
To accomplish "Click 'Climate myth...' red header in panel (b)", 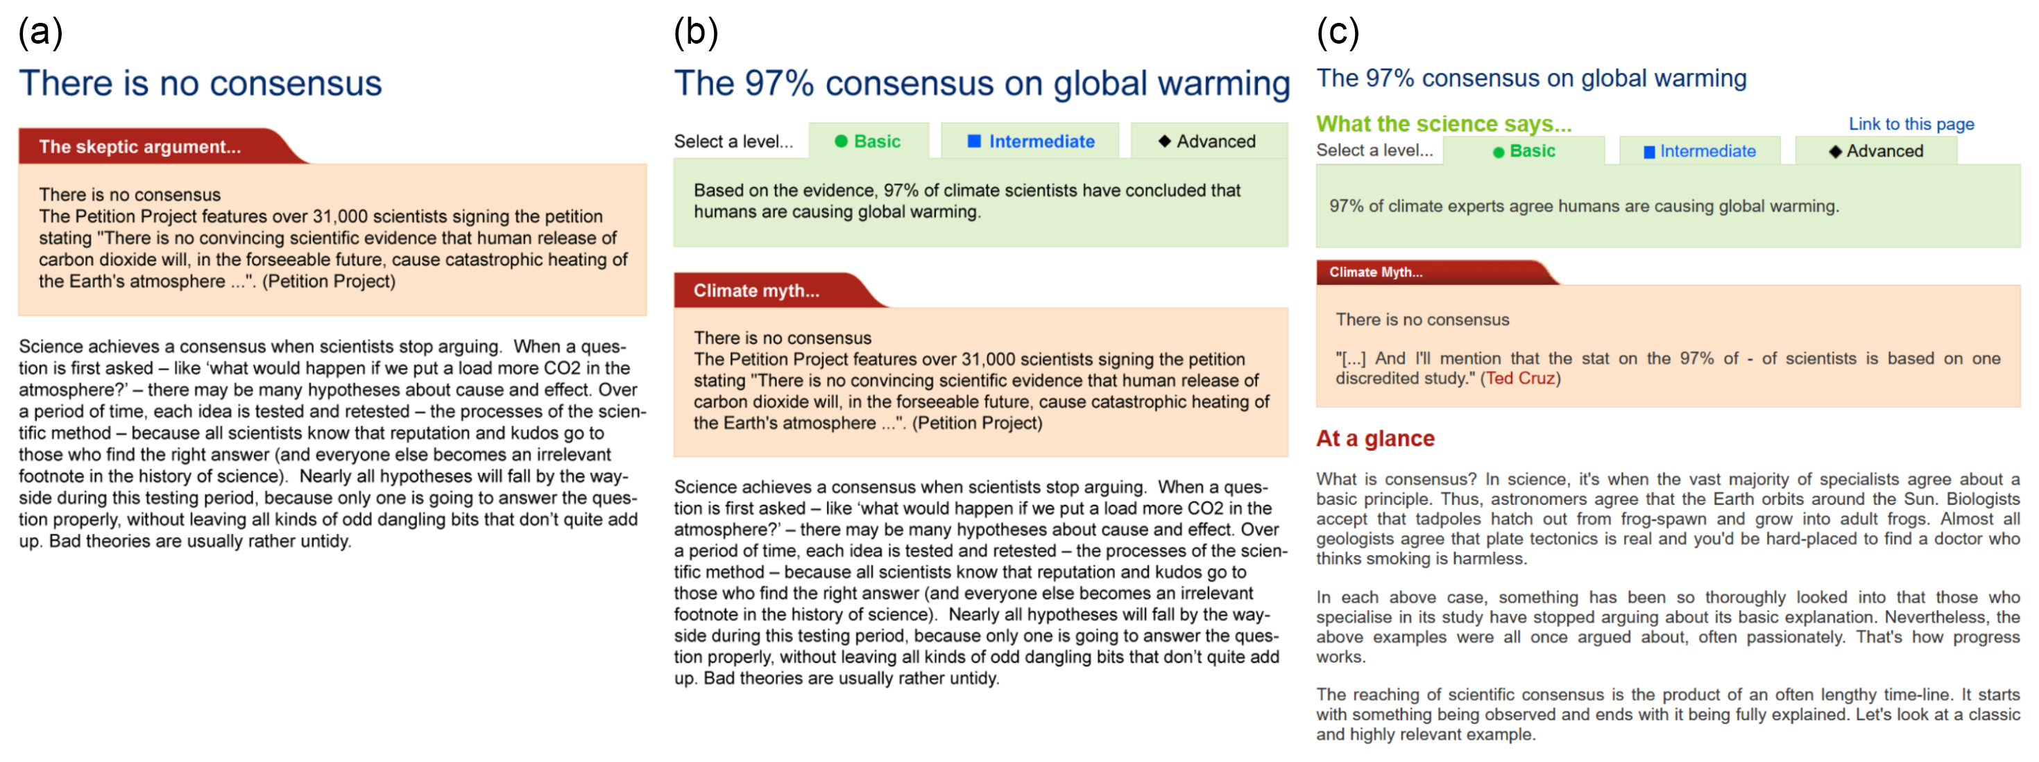I will [x=756, y=291].
